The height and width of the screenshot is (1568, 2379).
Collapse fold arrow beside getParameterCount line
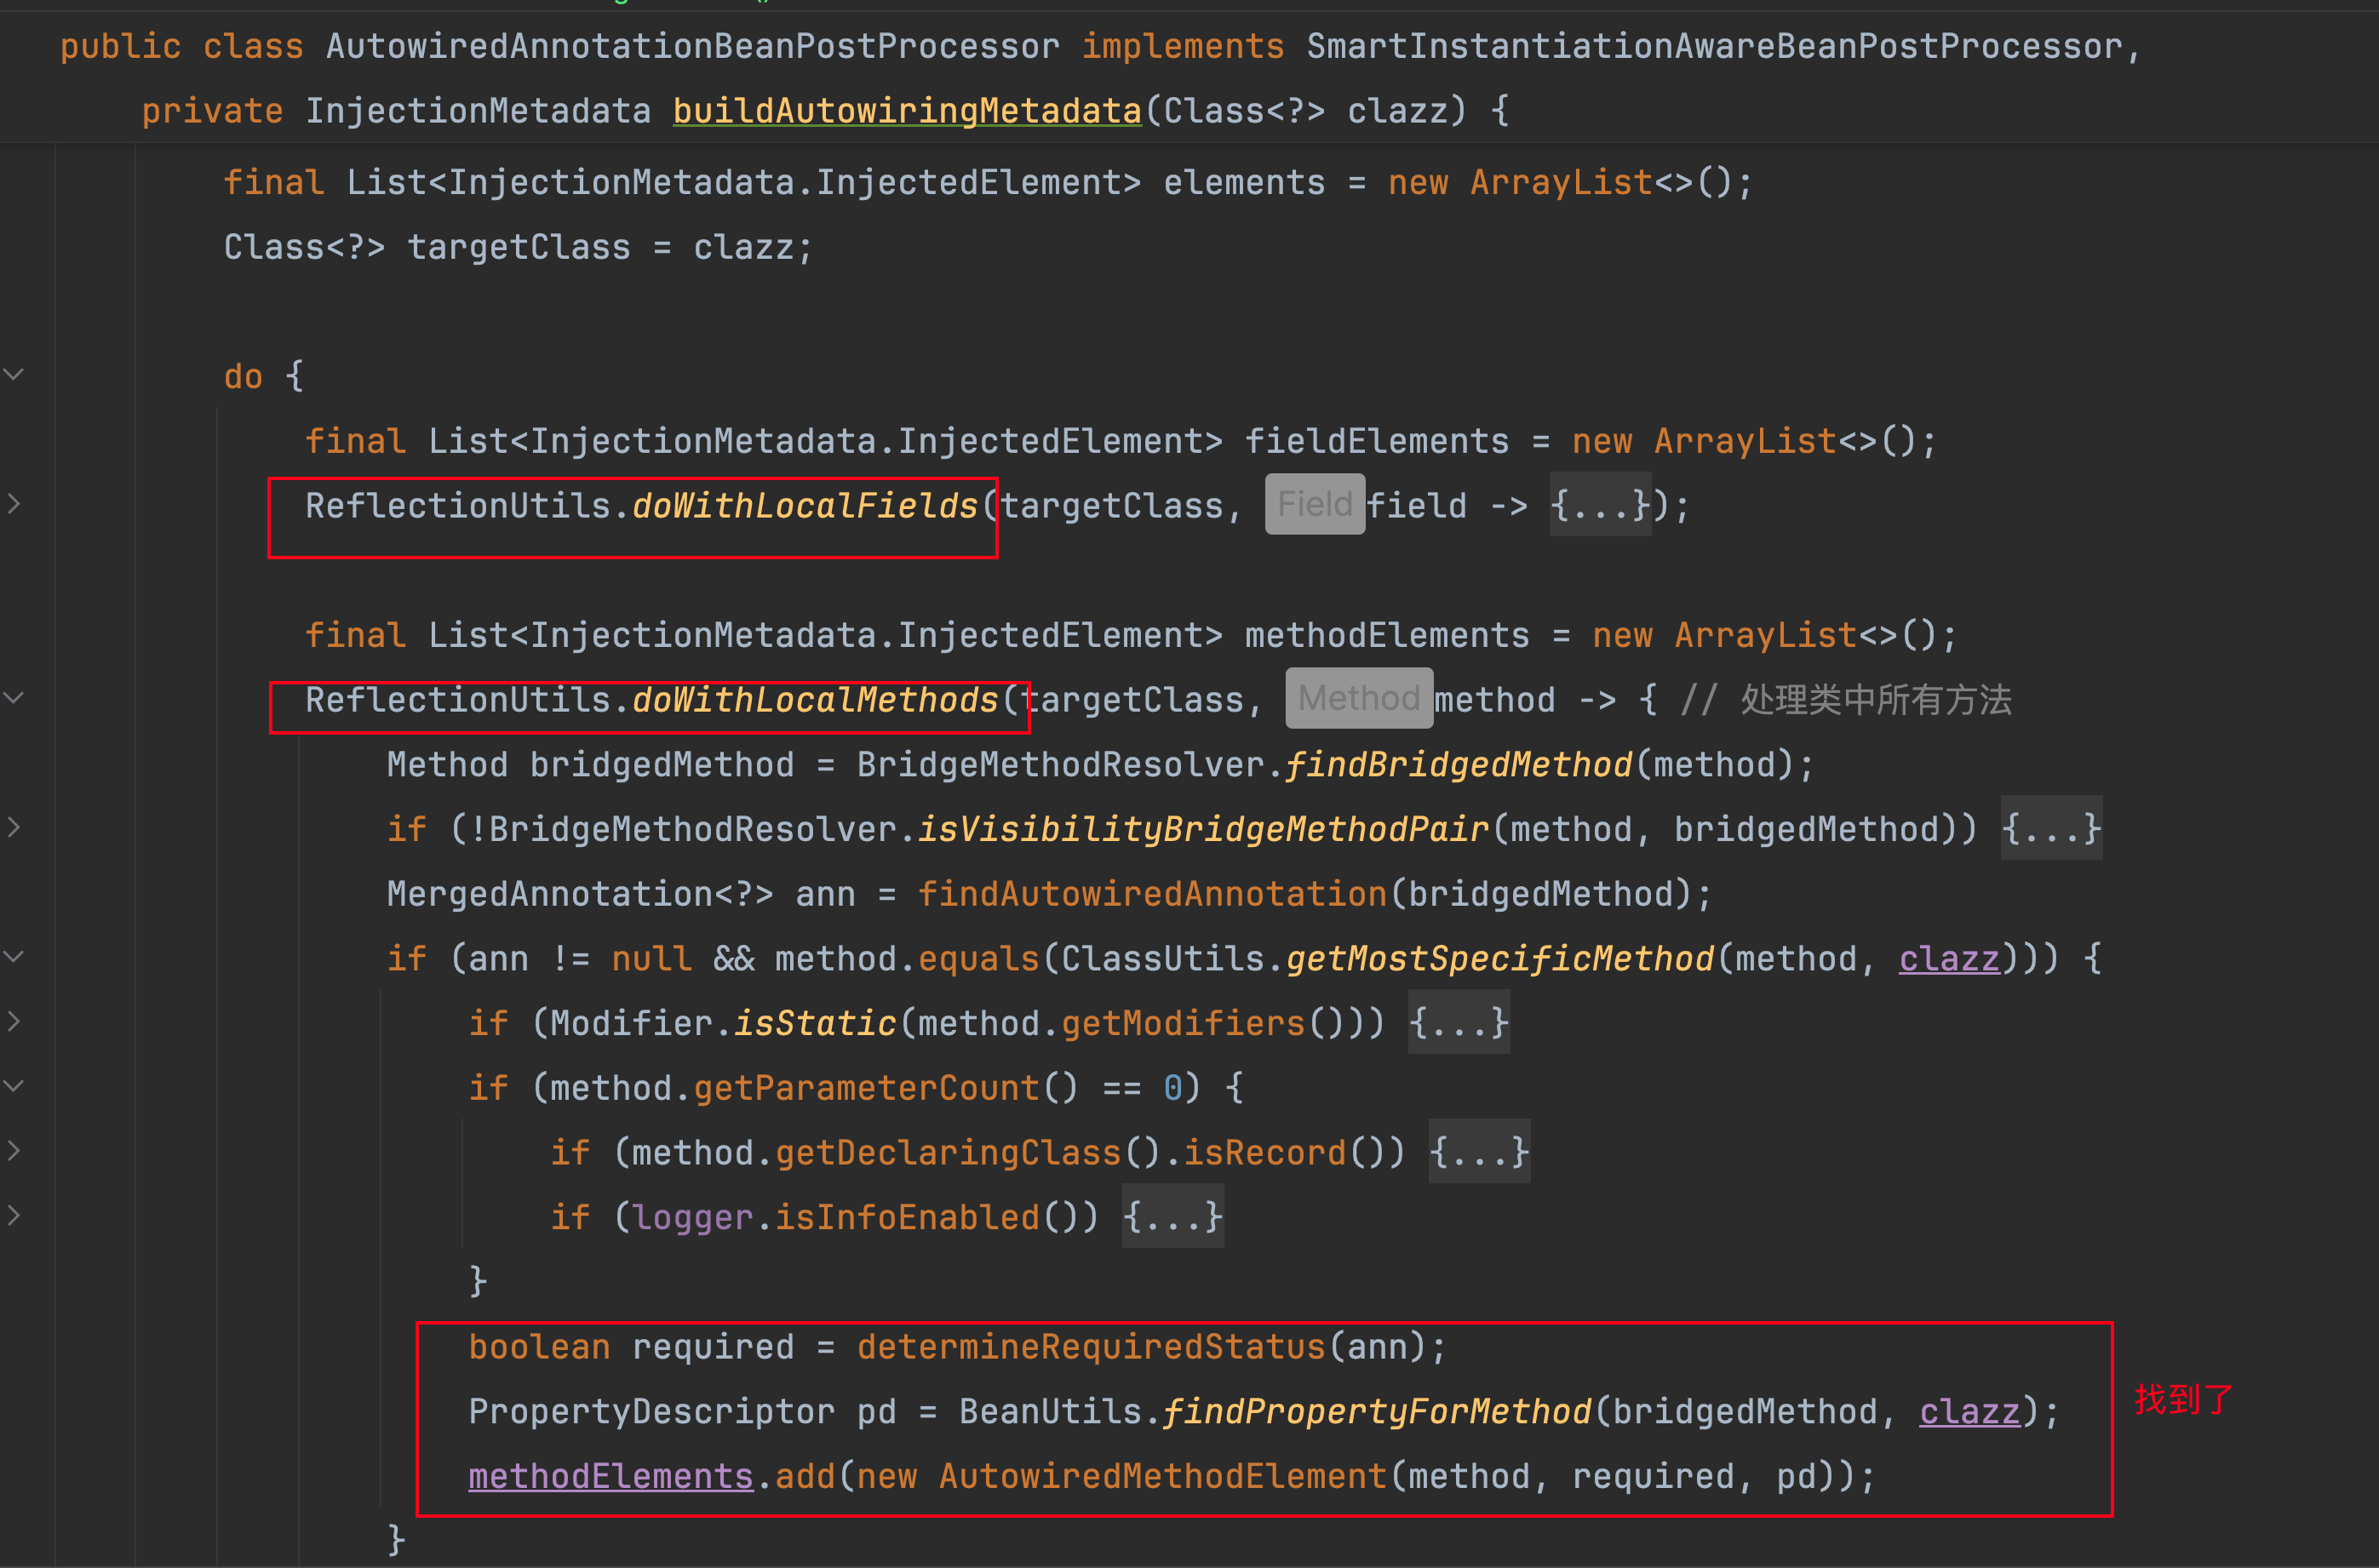coord(14,1085)
